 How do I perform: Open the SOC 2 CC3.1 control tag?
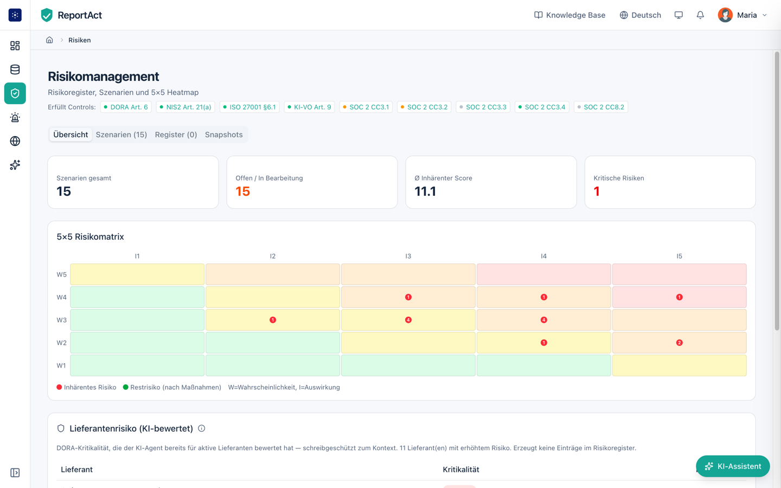click(x=366, y=107)
